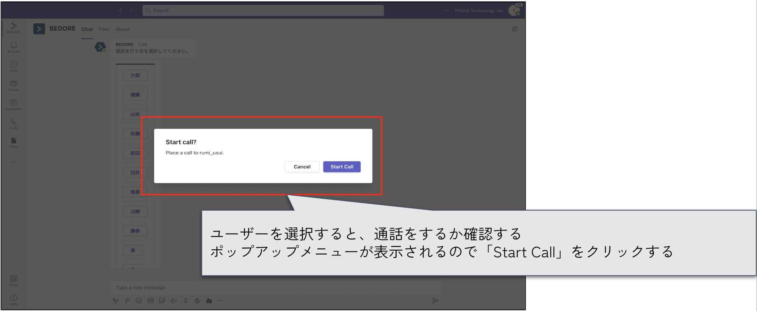Open Help in the sidebar
The height and width of the screenshot is (311, 757).
tap(14, 300)
